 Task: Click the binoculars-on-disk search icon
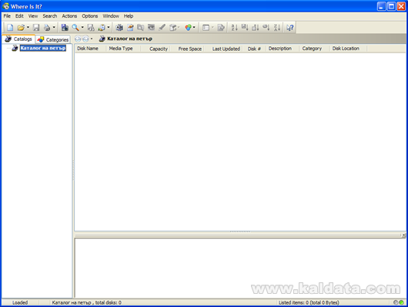pyautogui.click(x=65, y=28)
